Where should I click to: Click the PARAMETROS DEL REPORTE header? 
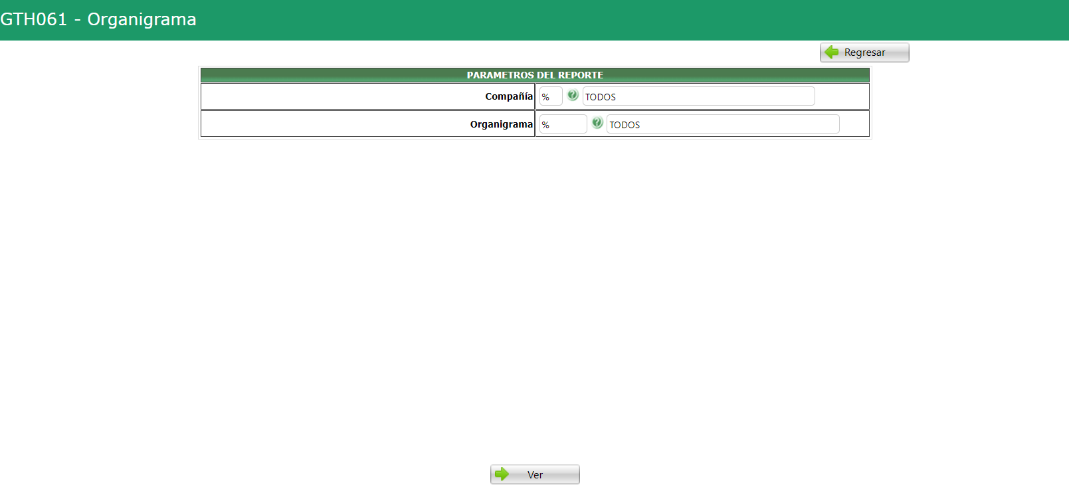[x=535, y=75]
